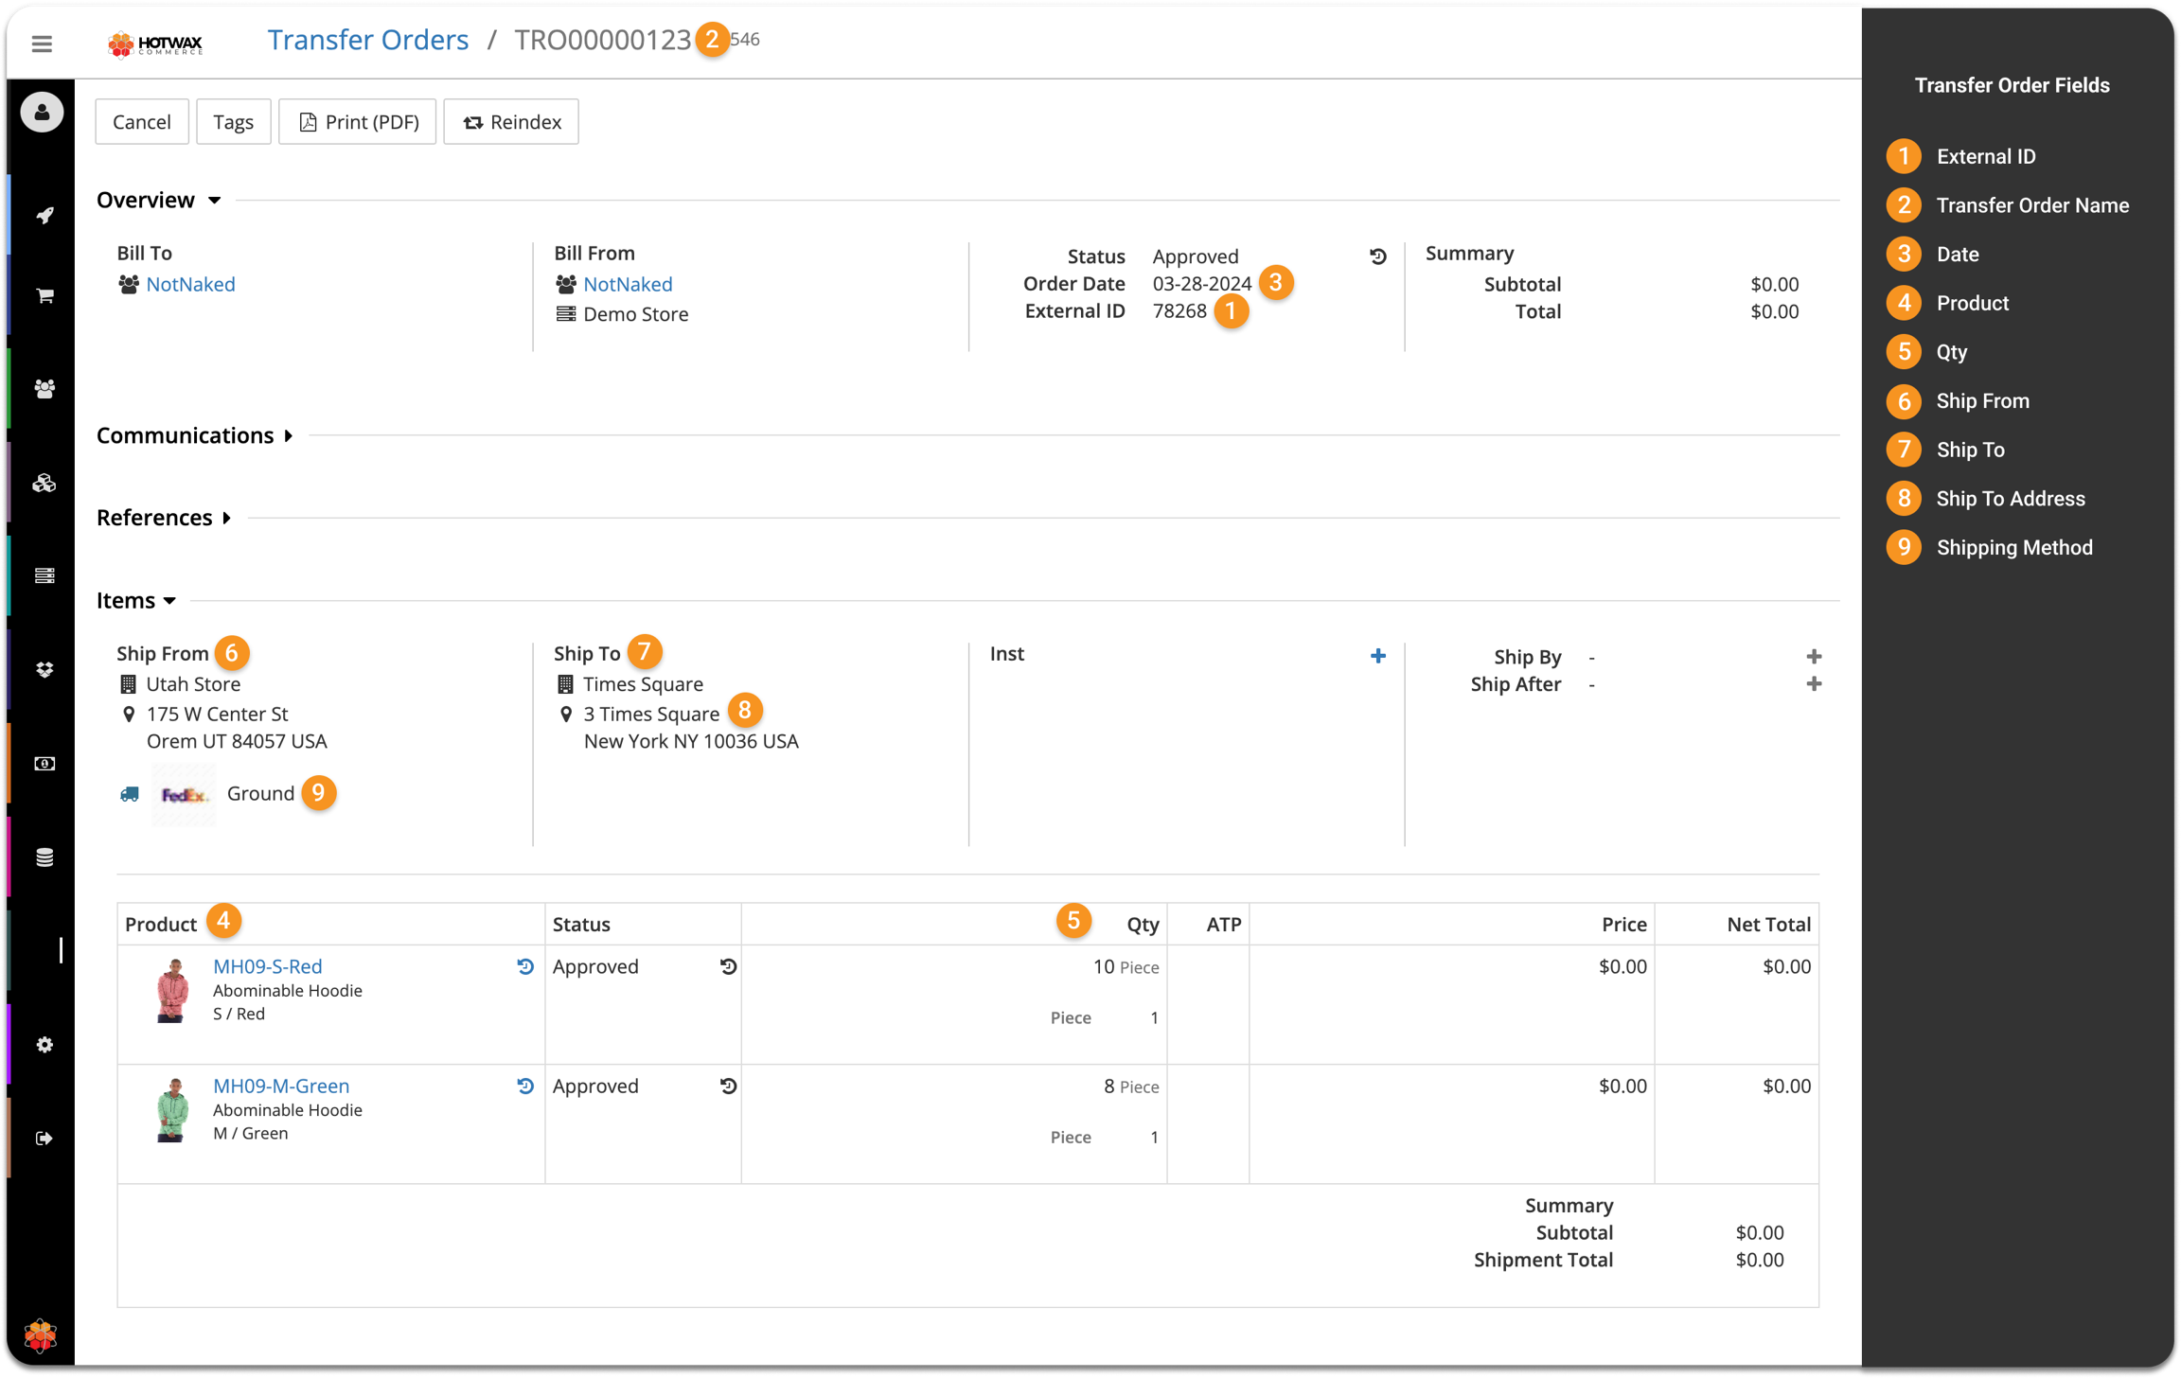The width and height of the screenshot is (2181, 1378).
Task: Click the user profile avatar icon
Action: pyautogui.click(x=42, y=113)
